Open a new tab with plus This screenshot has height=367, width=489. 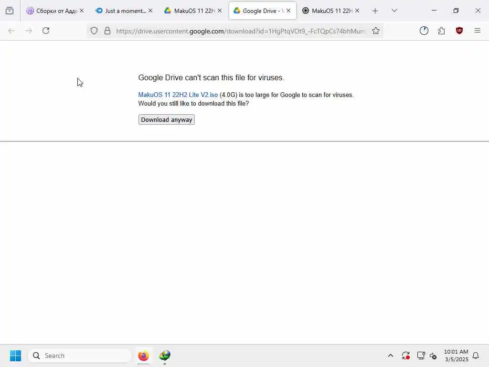pyautogui.click(x=375, y=11)
